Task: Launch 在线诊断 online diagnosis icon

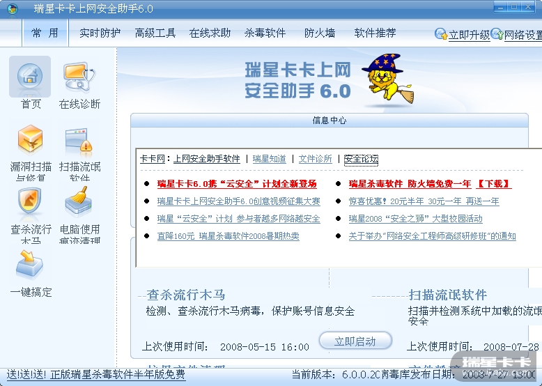Action: point(79,77)
